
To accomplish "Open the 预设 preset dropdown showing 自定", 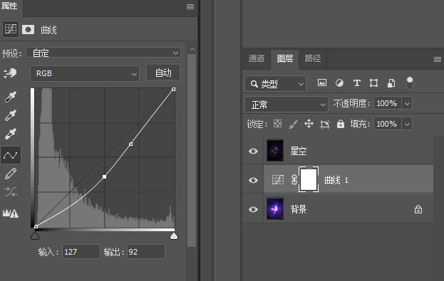I will (x=103, y=53).
